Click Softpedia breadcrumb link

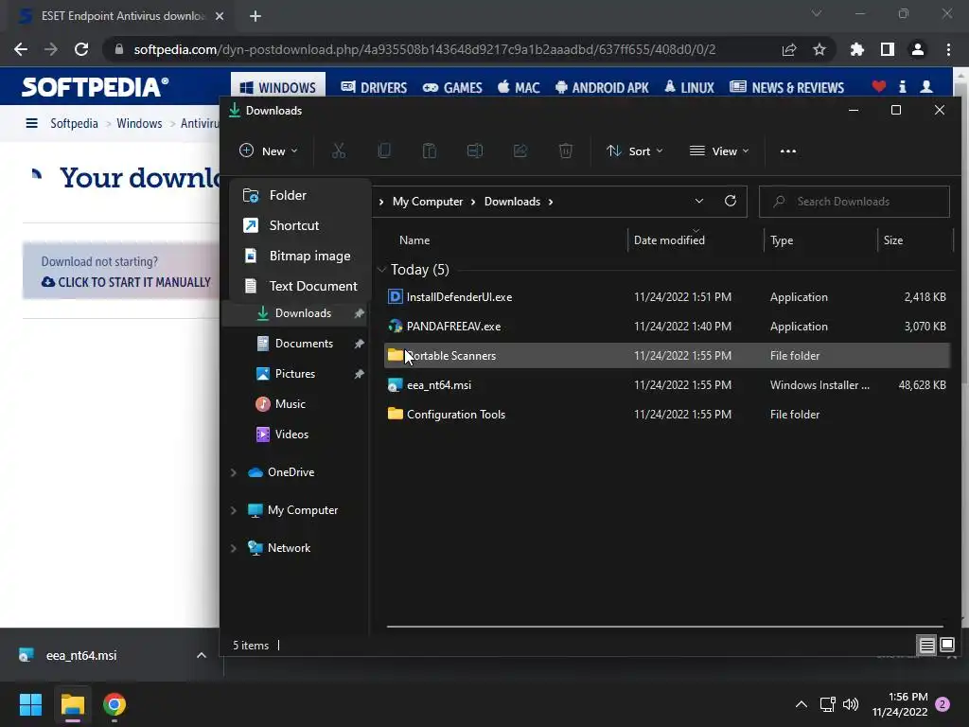click(x=74, y=124)
